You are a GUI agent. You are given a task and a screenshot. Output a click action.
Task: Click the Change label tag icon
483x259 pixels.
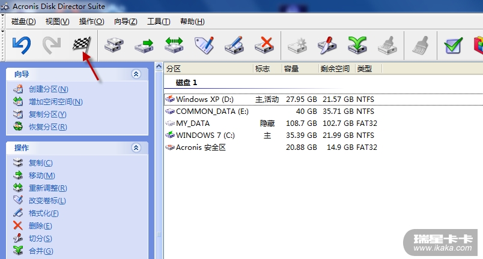(x=204, y=45)
